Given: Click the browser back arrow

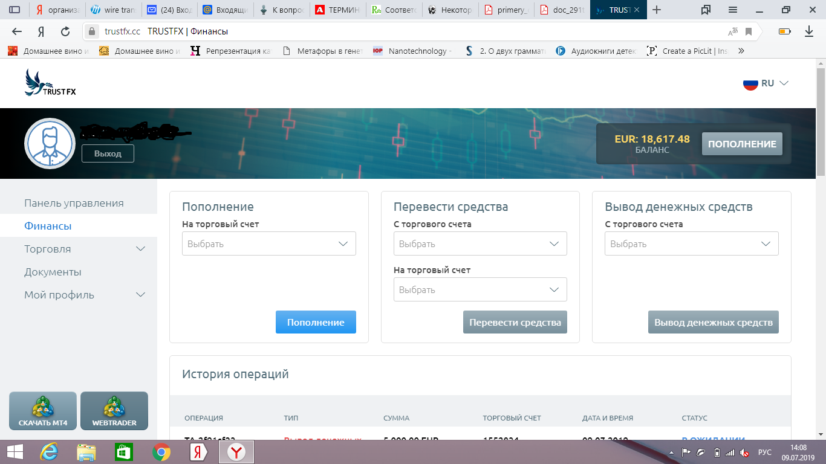Looking at the screenshot, I should click(x=17, y=31).
